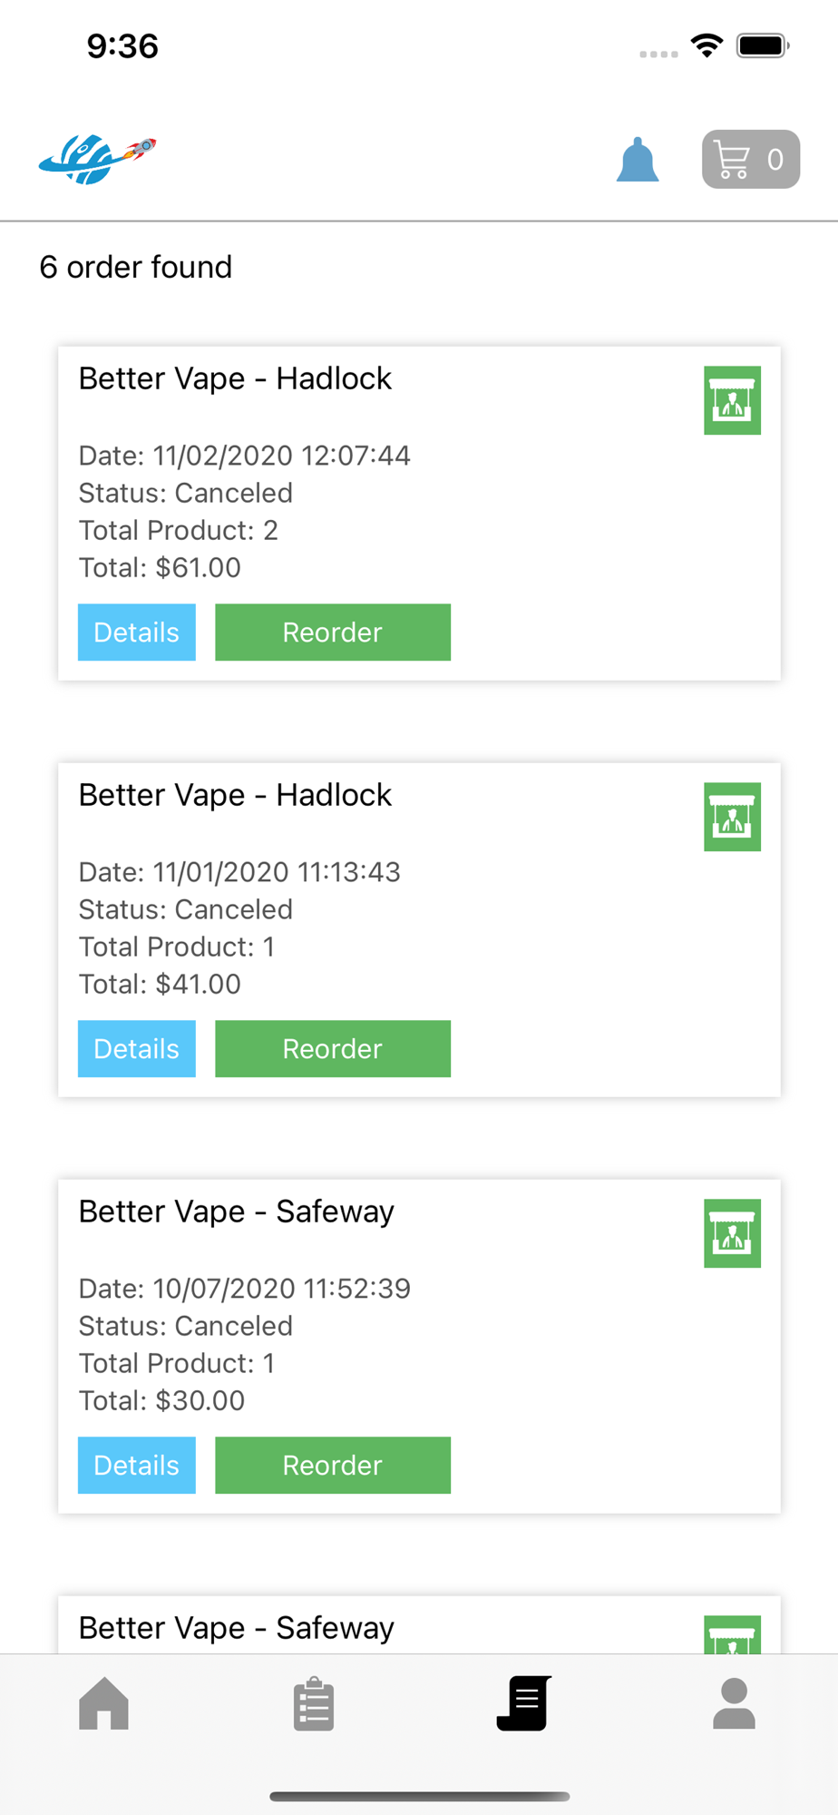838x1815 pixels.
Task: Reorder the $30.00 Safeway order
Action: point(333,1466)
